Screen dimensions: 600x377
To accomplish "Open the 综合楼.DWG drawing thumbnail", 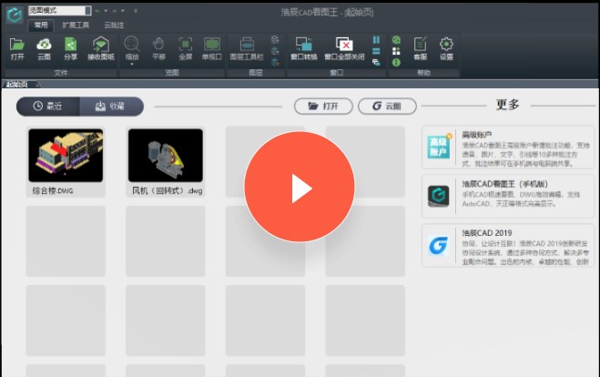I will click(x=65, y=156).
